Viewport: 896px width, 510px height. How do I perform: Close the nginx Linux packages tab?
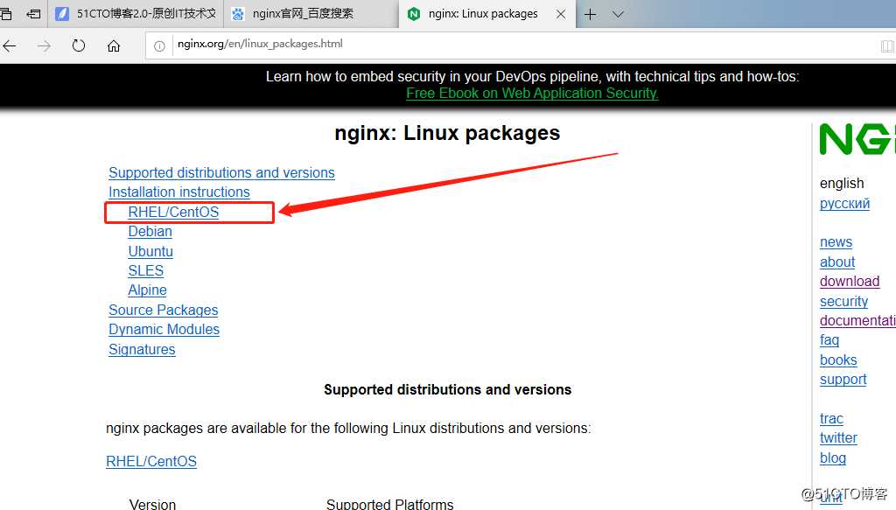click(561, 14)
